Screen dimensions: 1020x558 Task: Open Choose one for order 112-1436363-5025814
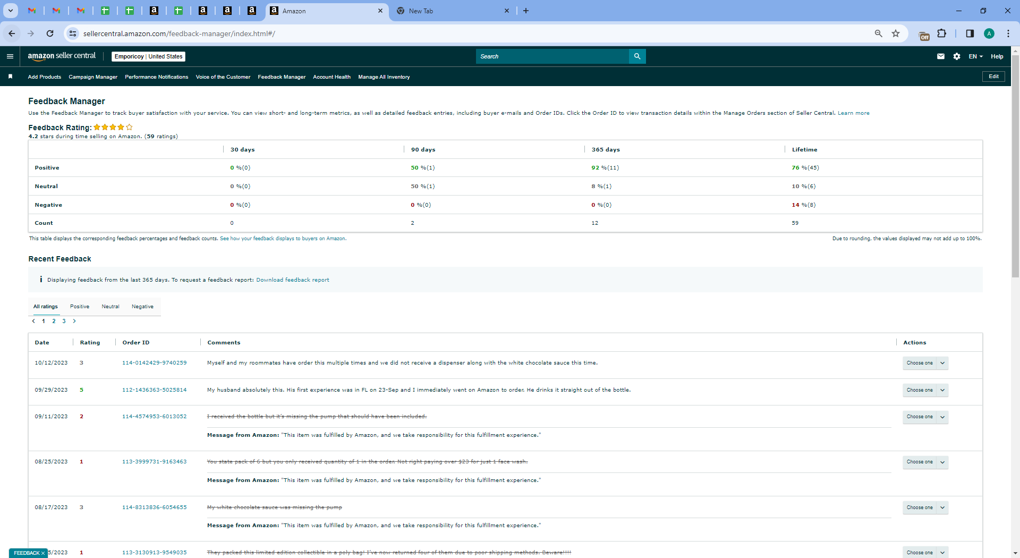point(925,390)
